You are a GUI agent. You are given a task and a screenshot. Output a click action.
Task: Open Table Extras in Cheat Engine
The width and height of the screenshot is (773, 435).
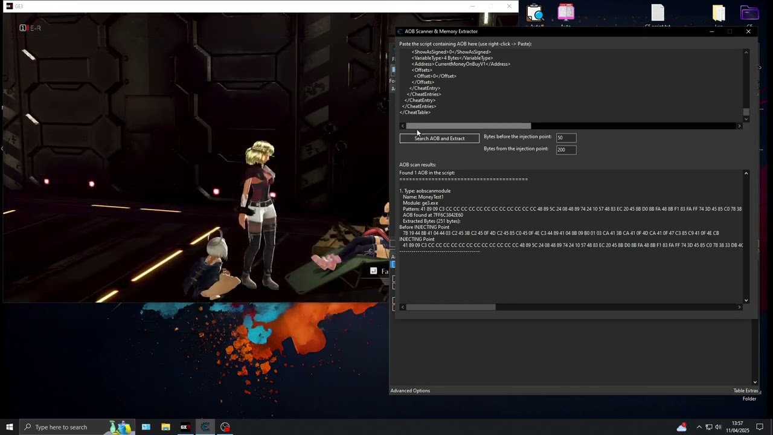(745, 390)
